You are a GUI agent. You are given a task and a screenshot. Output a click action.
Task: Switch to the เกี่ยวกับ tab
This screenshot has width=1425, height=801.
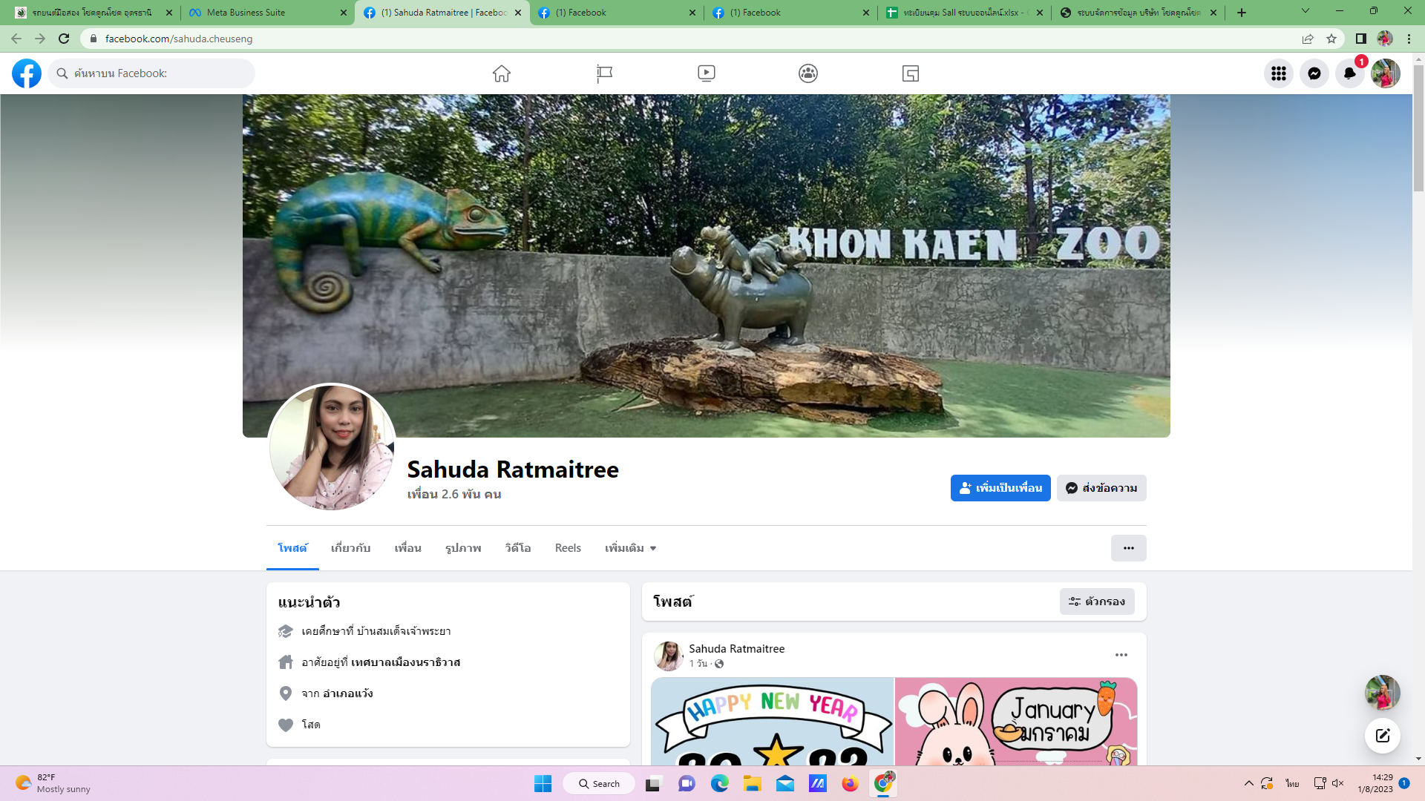click(x=350, y=548)
